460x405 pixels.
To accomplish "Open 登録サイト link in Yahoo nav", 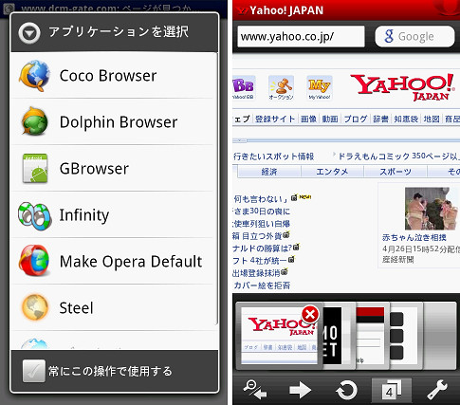I will coord(275,119).
